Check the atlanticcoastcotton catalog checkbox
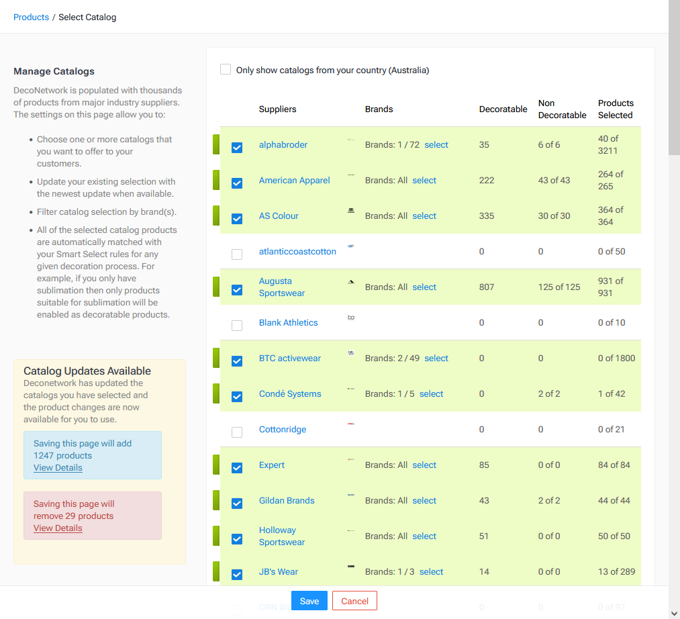Viewport: 680px width, 619px height. (237, 254)
